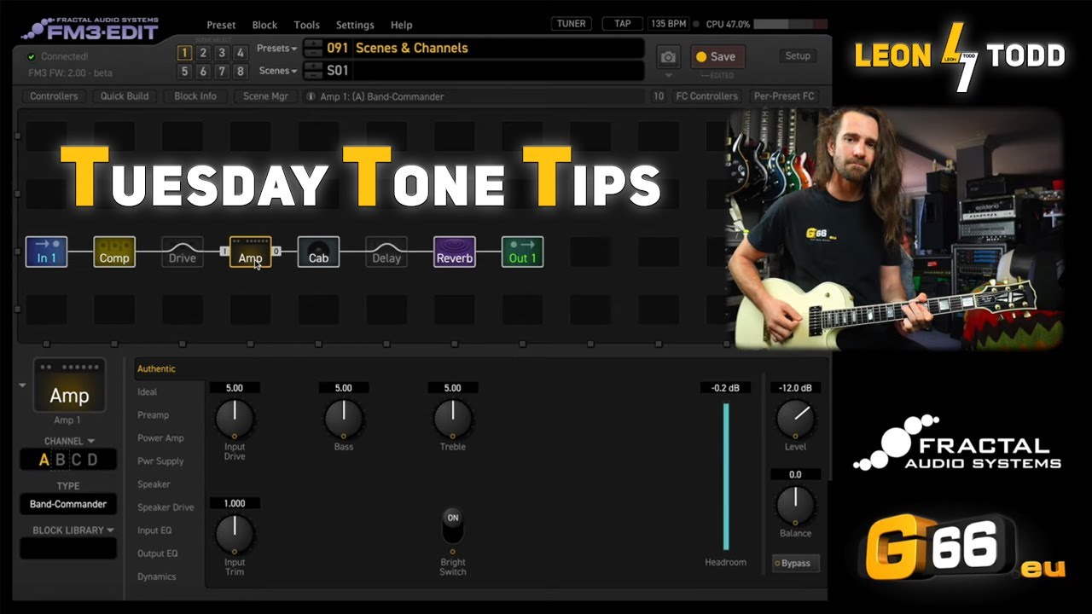This screenshot has width=1092, height=614.
Task: Switch to amp channel B
Action: pyautogui.click(x=61, y=460)
